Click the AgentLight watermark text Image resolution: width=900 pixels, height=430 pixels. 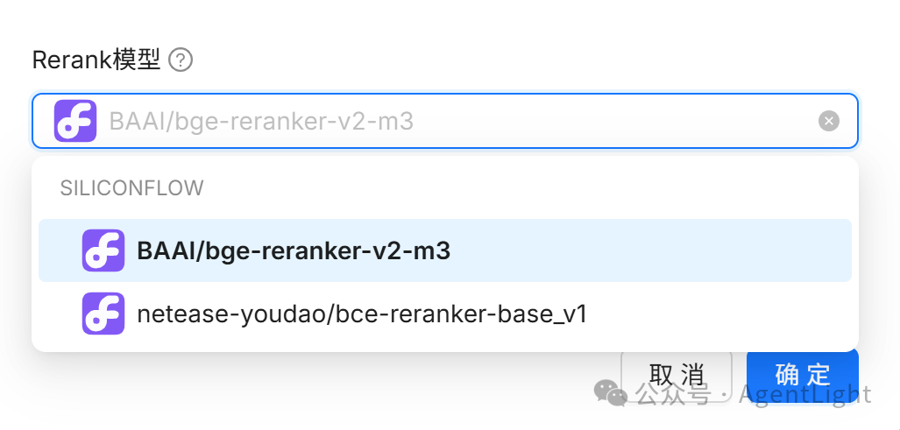[805, 394]
